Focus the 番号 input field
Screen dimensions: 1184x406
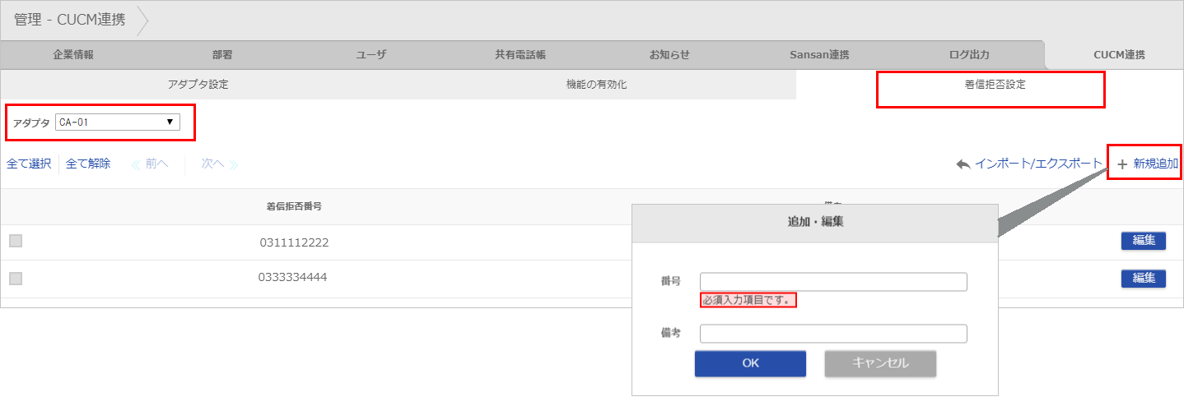coord(833,282)
